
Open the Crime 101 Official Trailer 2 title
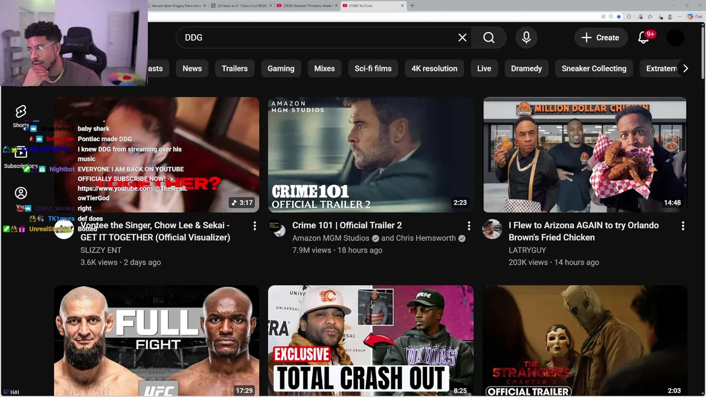347,226
